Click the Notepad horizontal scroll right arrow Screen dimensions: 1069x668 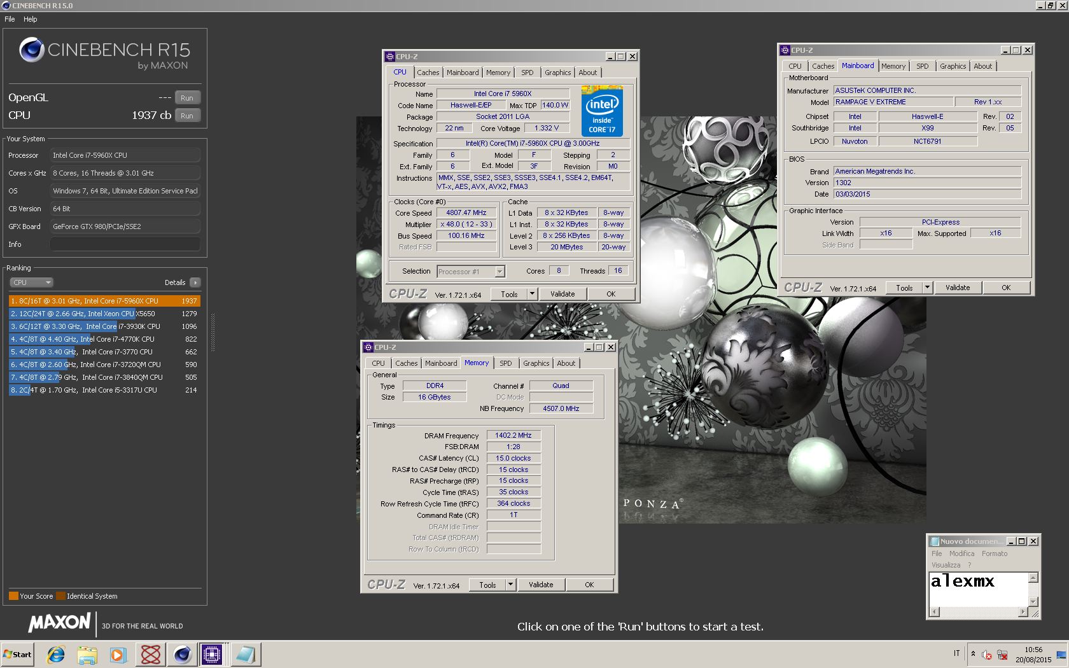[1023, 612]
